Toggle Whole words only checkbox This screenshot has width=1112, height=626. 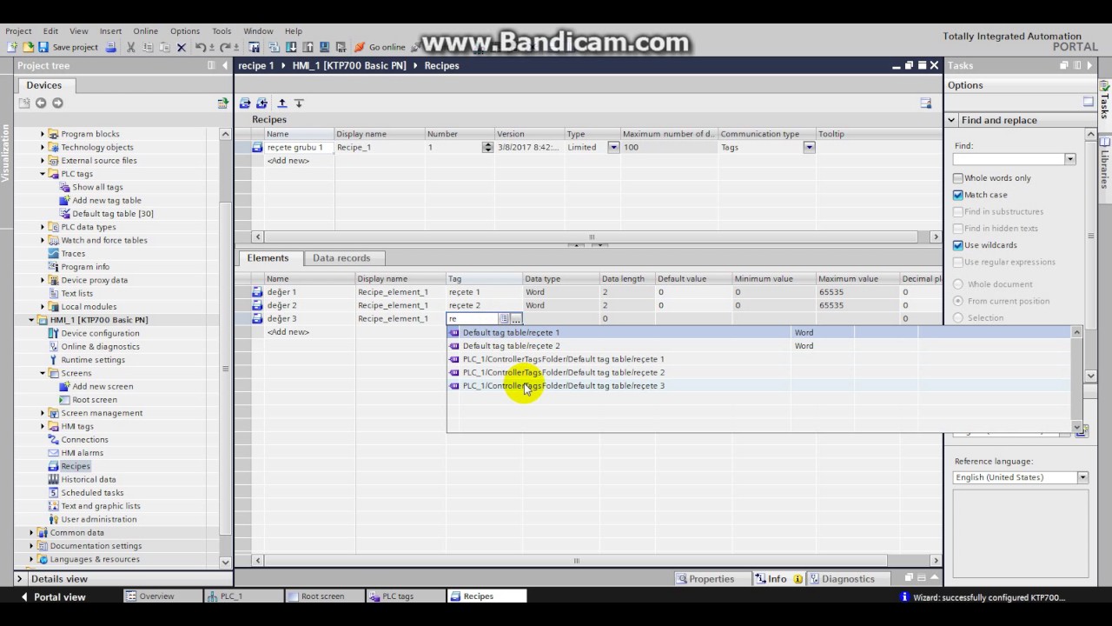tap(958, 178)
